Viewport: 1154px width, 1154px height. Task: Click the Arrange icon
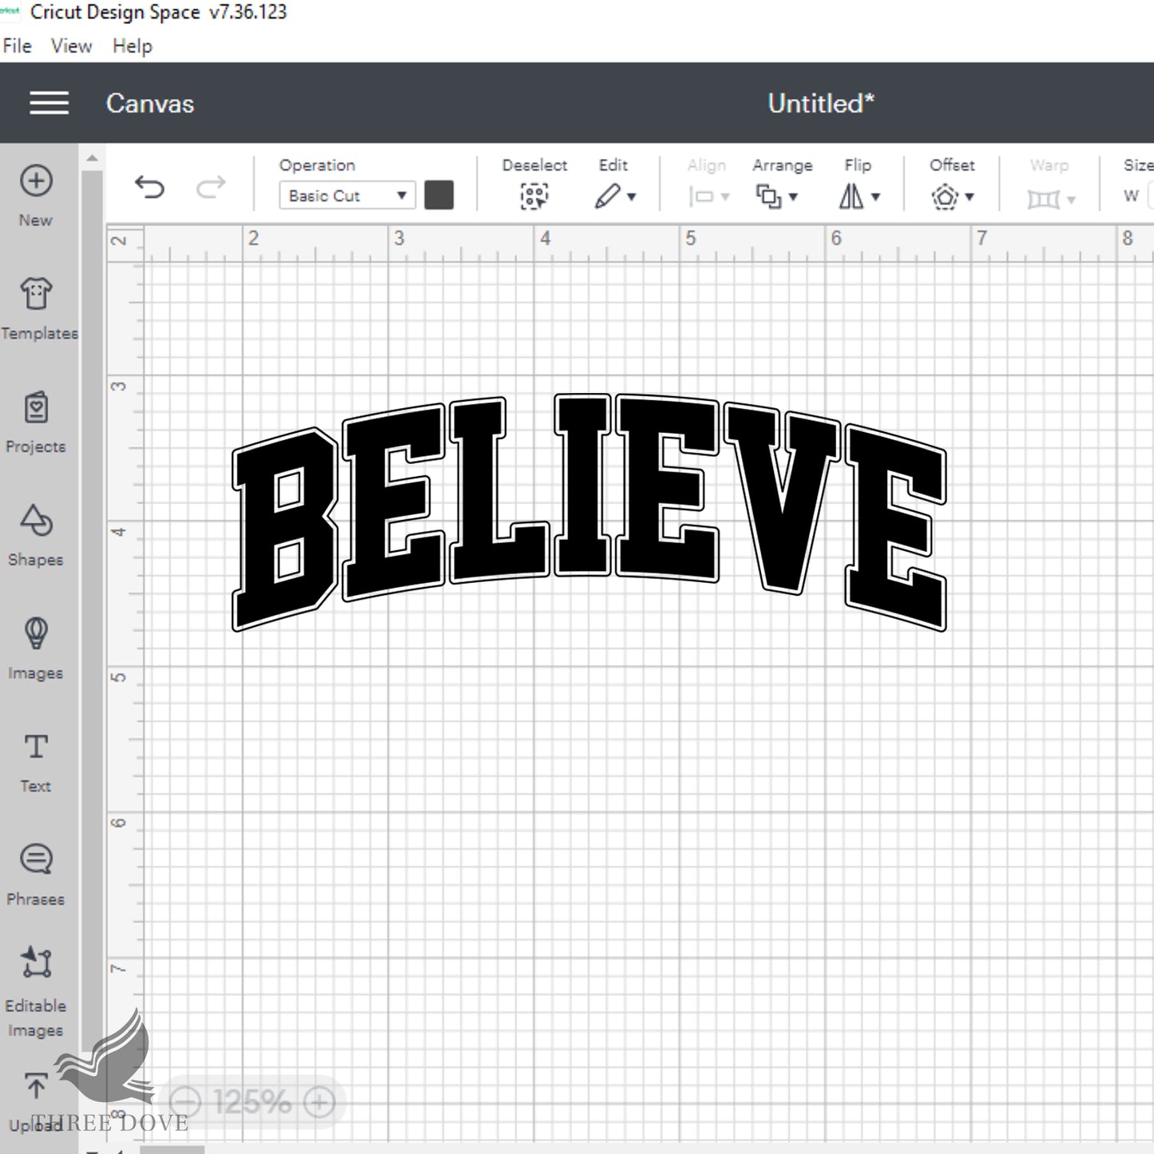[x=768, y=196]
